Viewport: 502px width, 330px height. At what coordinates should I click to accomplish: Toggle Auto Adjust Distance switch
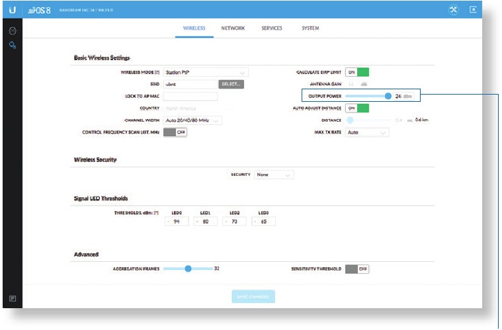pos(357,108)
